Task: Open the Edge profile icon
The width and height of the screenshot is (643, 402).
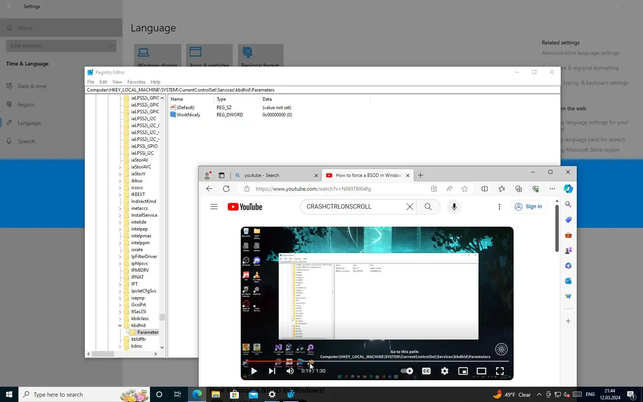Action: click(x=207, y=175)
